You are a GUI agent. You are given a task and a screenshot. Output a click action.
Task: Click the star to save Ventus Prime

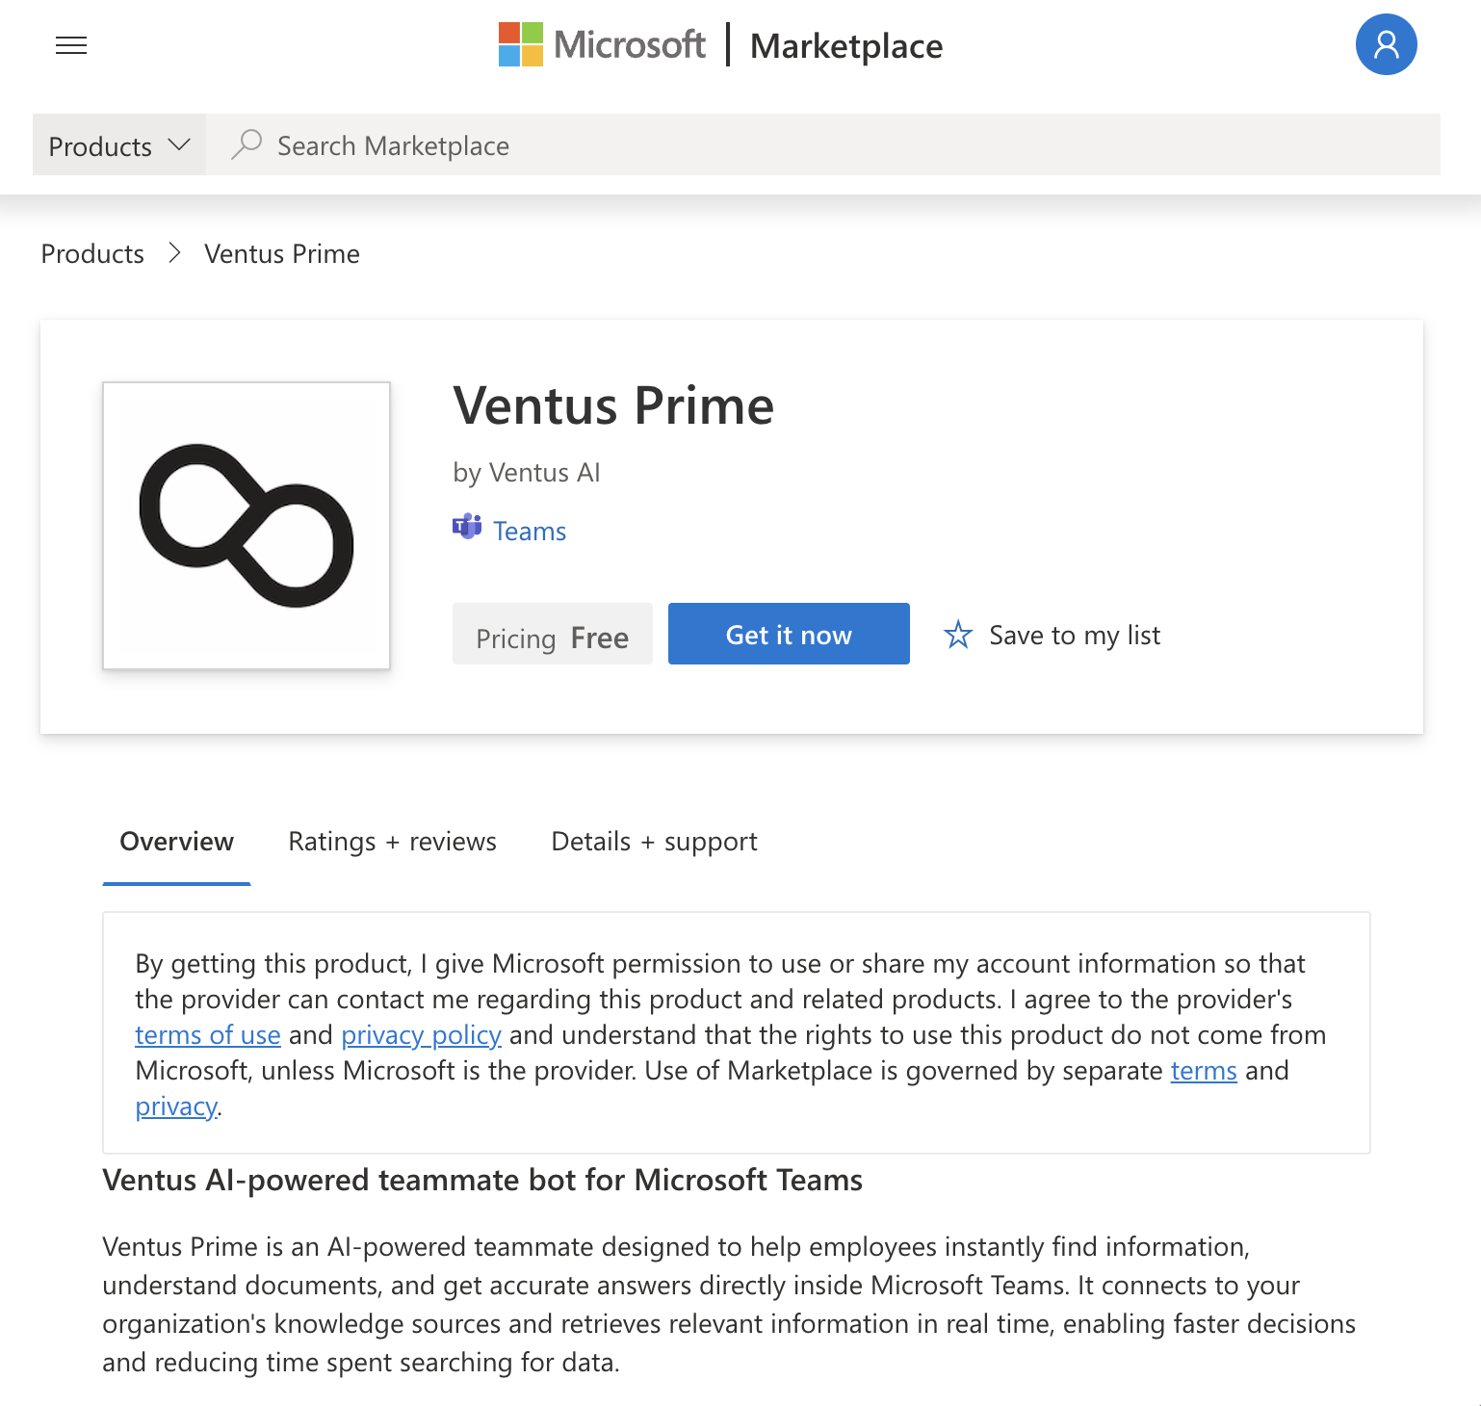tap(958, 635)
